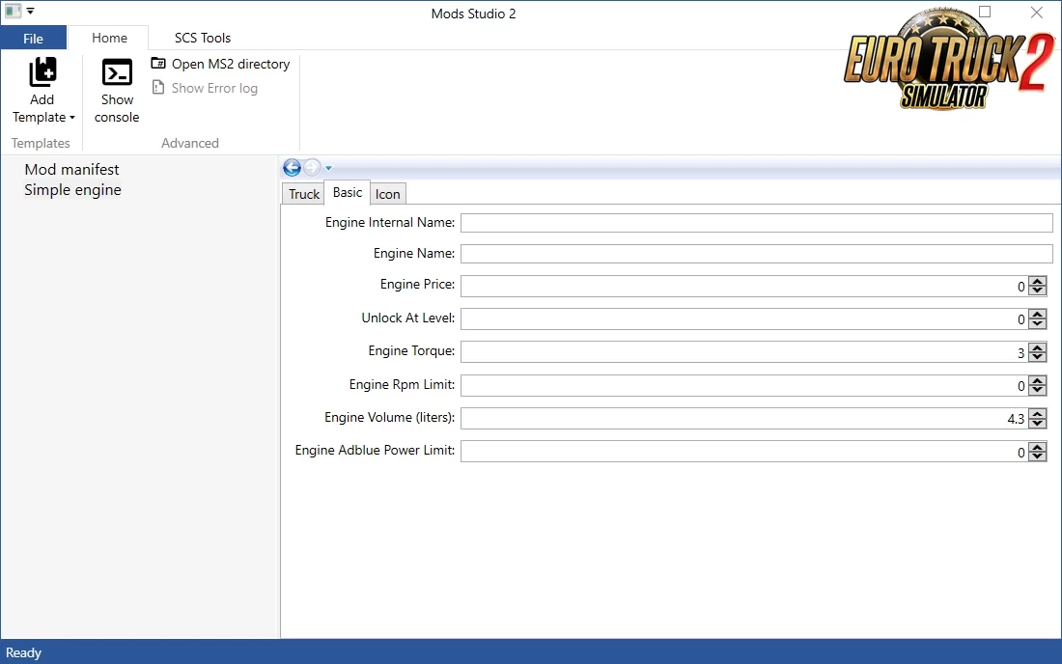1062x664 pixels.
Task: Increase Engine Torque with up arrow
Action: coord(1037,347)
